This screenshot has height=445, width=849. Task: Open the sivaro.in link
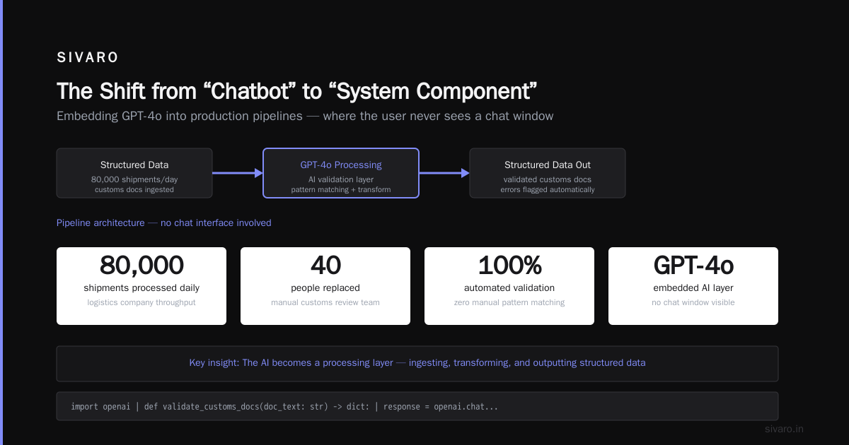[x=784, y=429]
